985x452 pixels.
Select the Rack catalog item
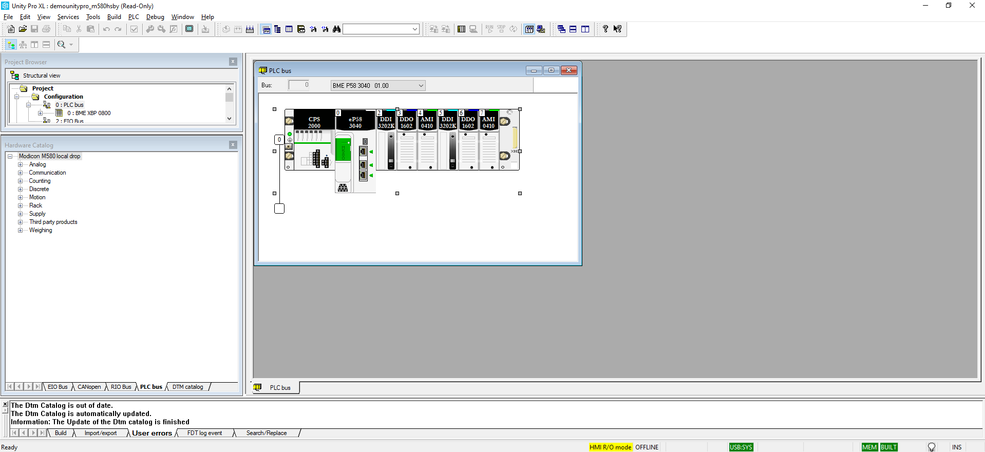(35, 205)
